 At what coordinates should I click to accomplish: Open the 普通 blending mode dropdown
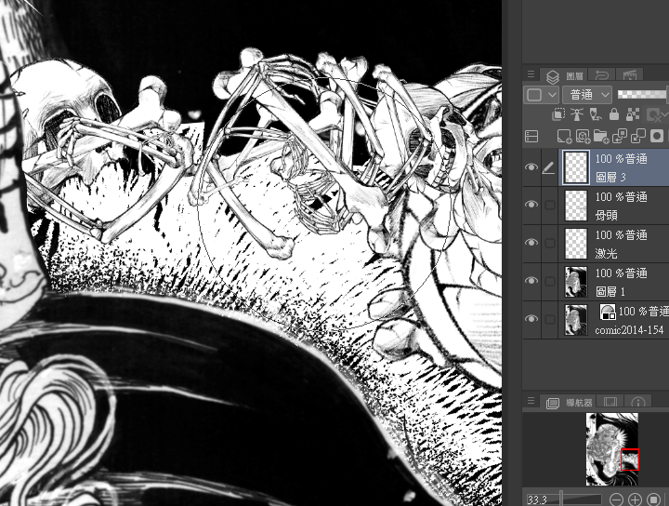(587, 95)
